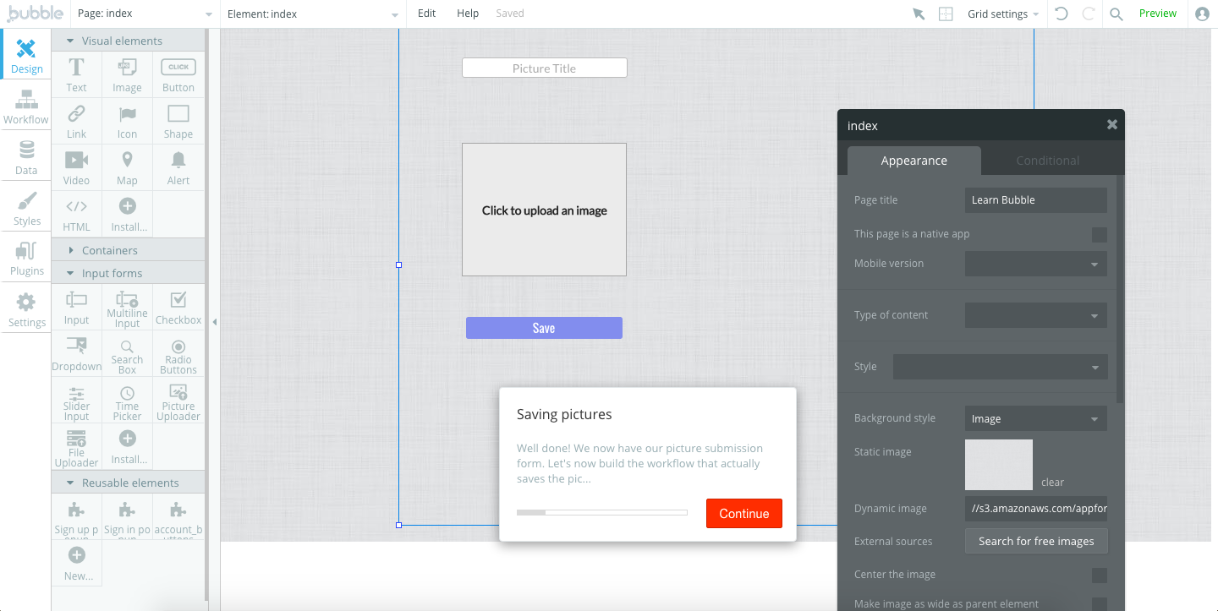This screenshot has height=611, width=1218.
Task: Click the search magnifier icon in top bar
Action: [1116, 14]
